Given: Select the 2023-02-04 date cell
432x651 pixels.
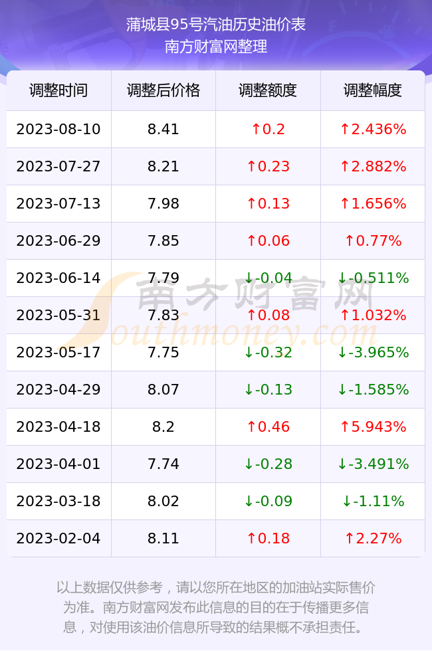Looking at the screenshot, I should tap(58, 539).
